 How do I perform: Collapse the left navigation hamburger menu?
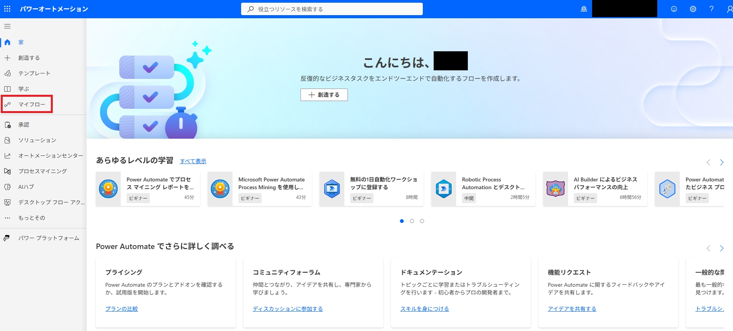coord(7,26)
